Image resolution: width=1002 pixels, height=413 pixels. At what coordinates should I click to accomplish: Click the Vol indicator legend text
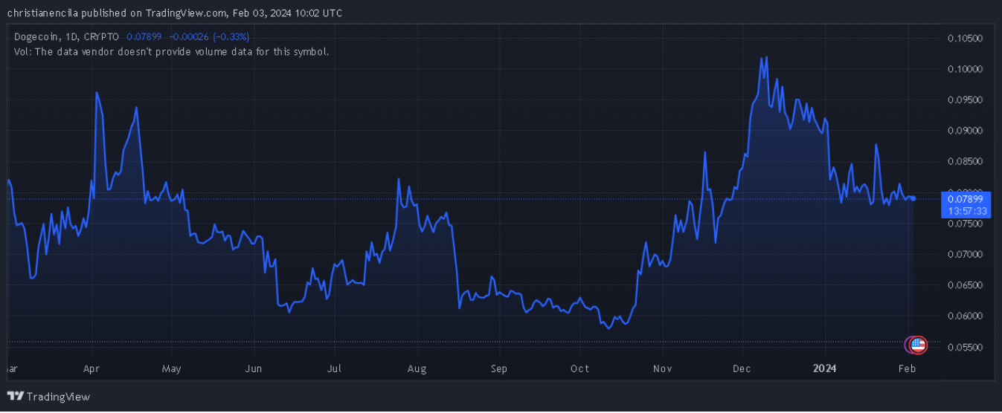click(x=171, y=52)
